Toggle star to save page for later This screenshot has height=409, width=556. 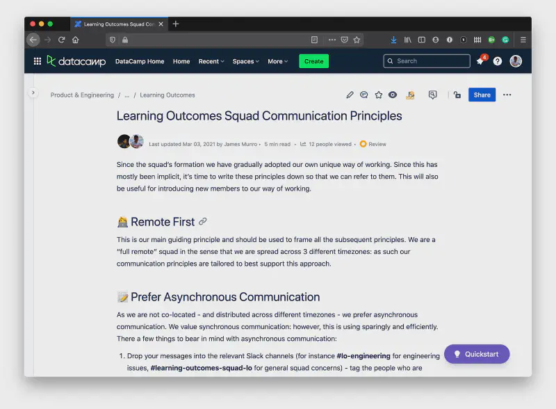(379, 95)
